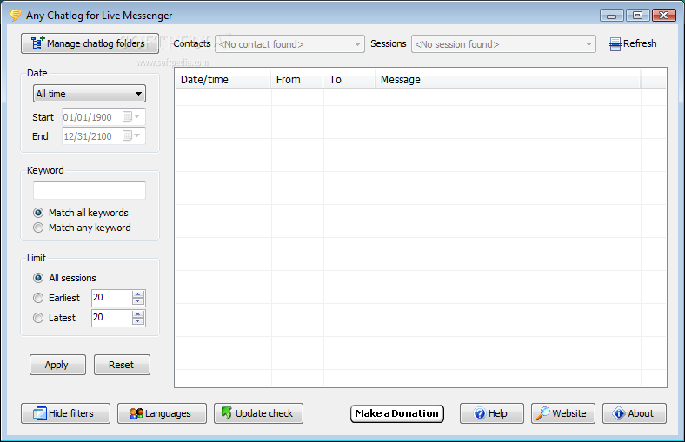Viewport: 685px width, 442px height.
Task: Open Help
Action: pos(492,413)
